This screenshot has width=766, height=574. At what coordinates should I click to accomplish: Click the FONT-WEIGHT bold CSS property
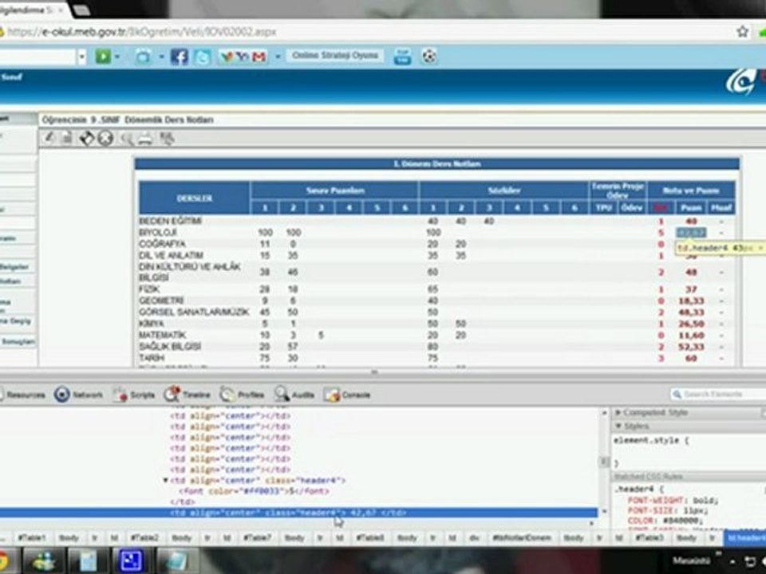click(673, 501)
